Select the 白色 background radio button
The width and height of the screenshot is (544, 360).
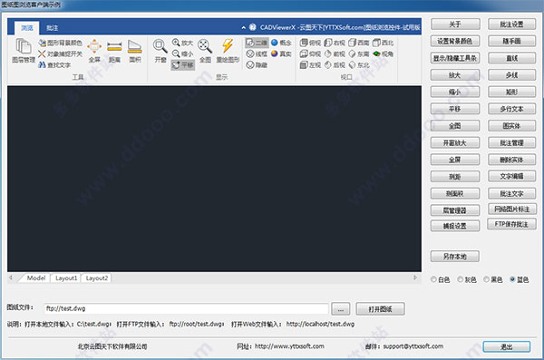(433, 279)
